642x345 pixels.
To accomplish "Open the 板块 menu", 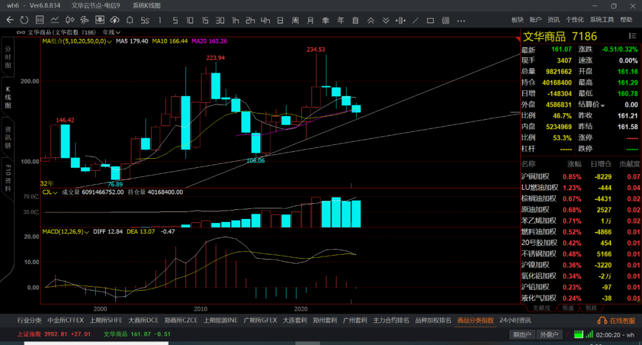I will click(x=518, y=20).
